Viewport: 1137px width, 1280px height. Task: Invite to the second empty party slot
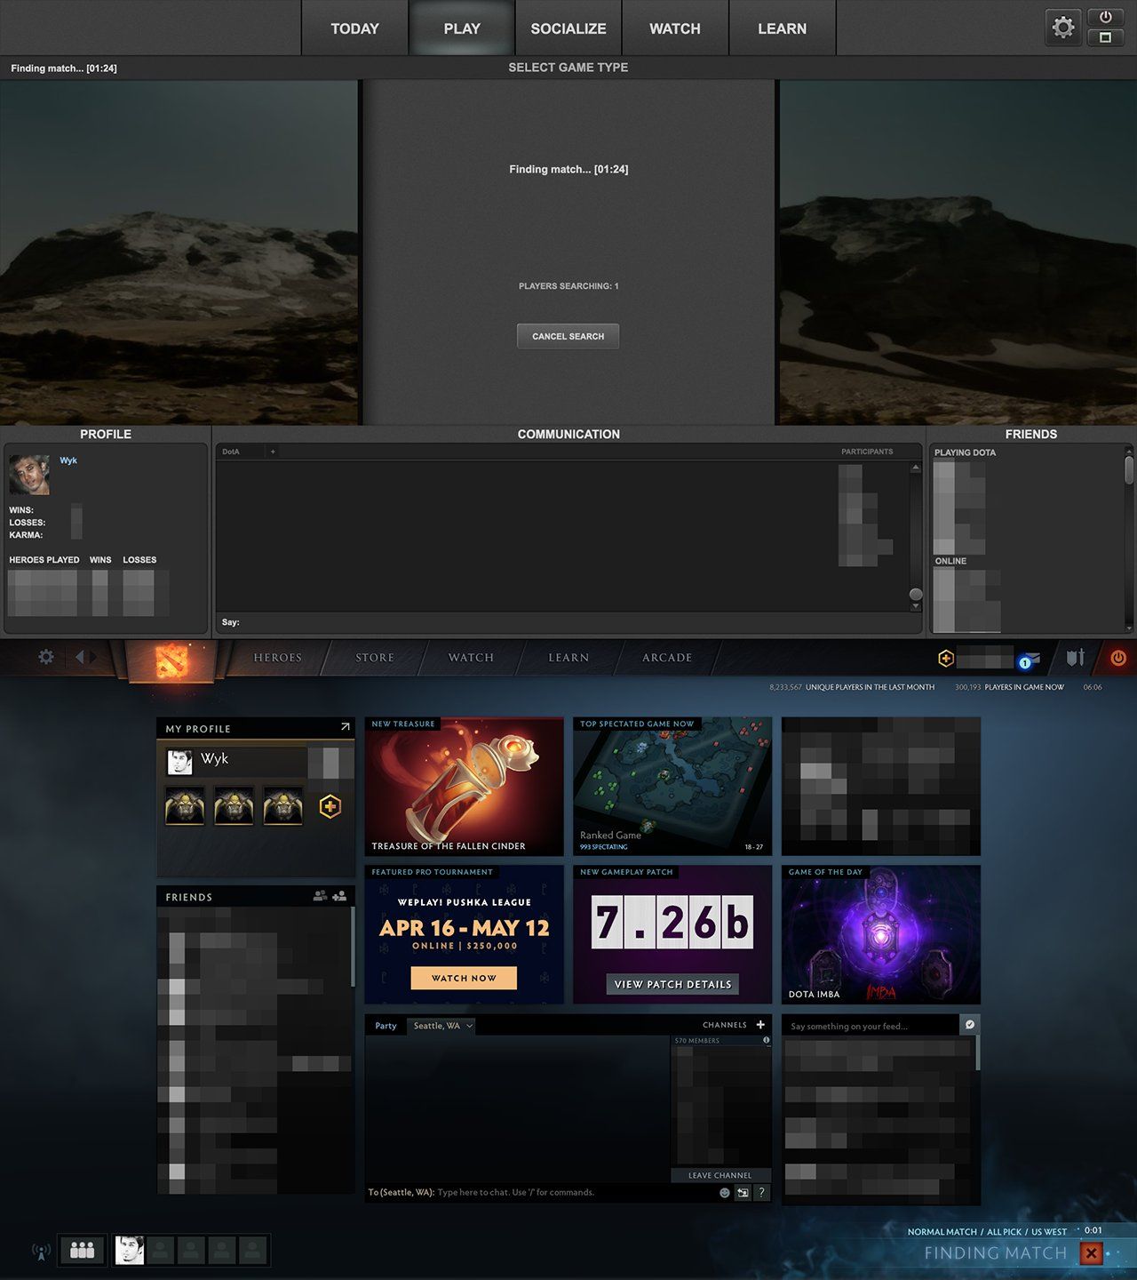click(x=191, y=1251)
